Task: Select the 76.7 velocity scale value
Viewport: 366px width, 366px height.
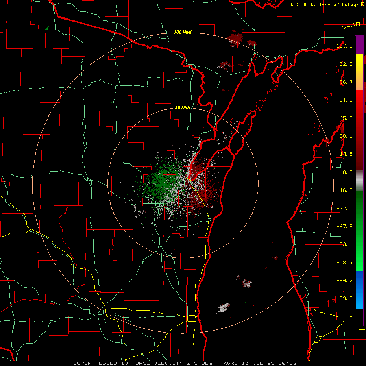Action: pos(346,82)
